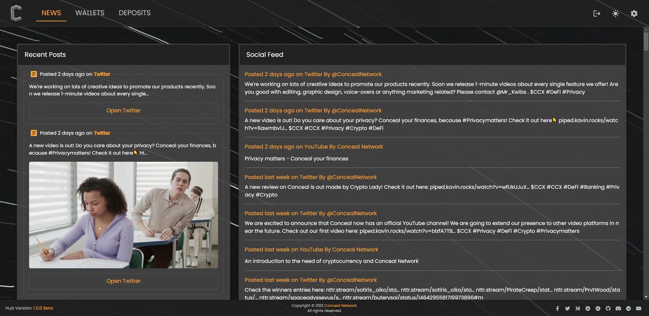Click Open Twitter below the classroom image
Image resolution: width=649 pixels, height=316 pixels.
123,281
